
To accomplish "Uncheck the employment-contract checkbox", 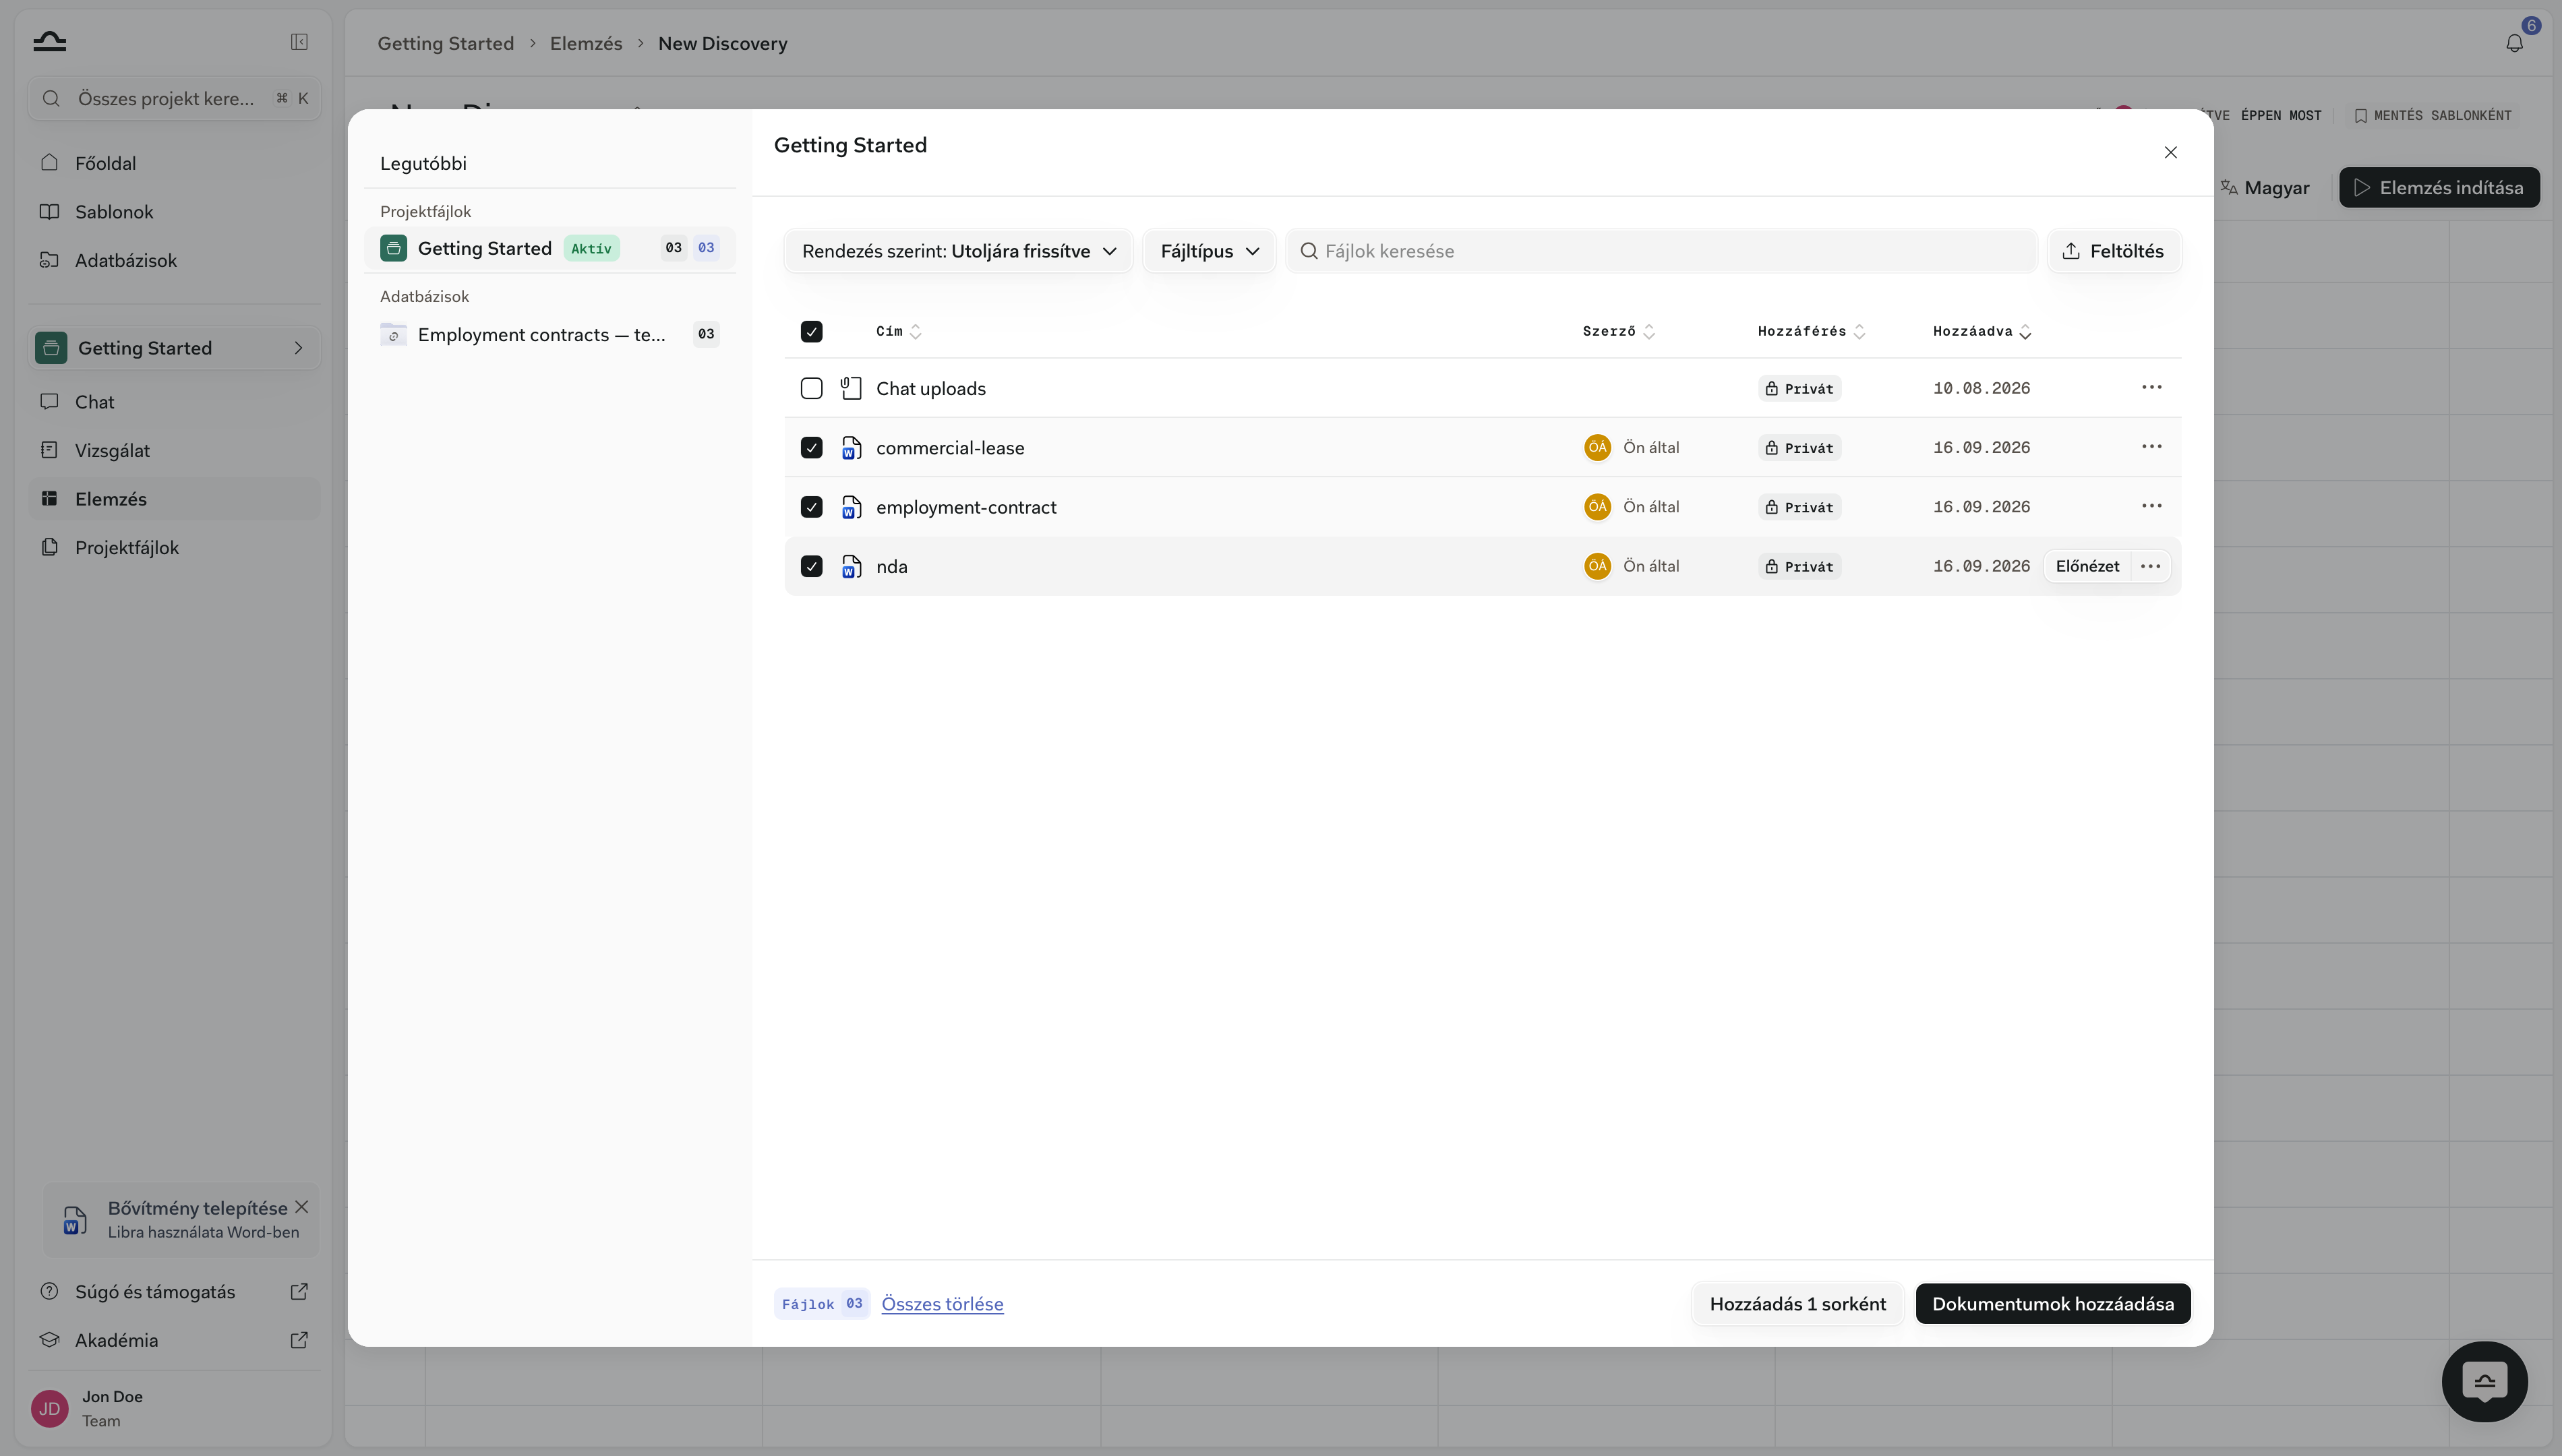I will [x=811, y=507].
